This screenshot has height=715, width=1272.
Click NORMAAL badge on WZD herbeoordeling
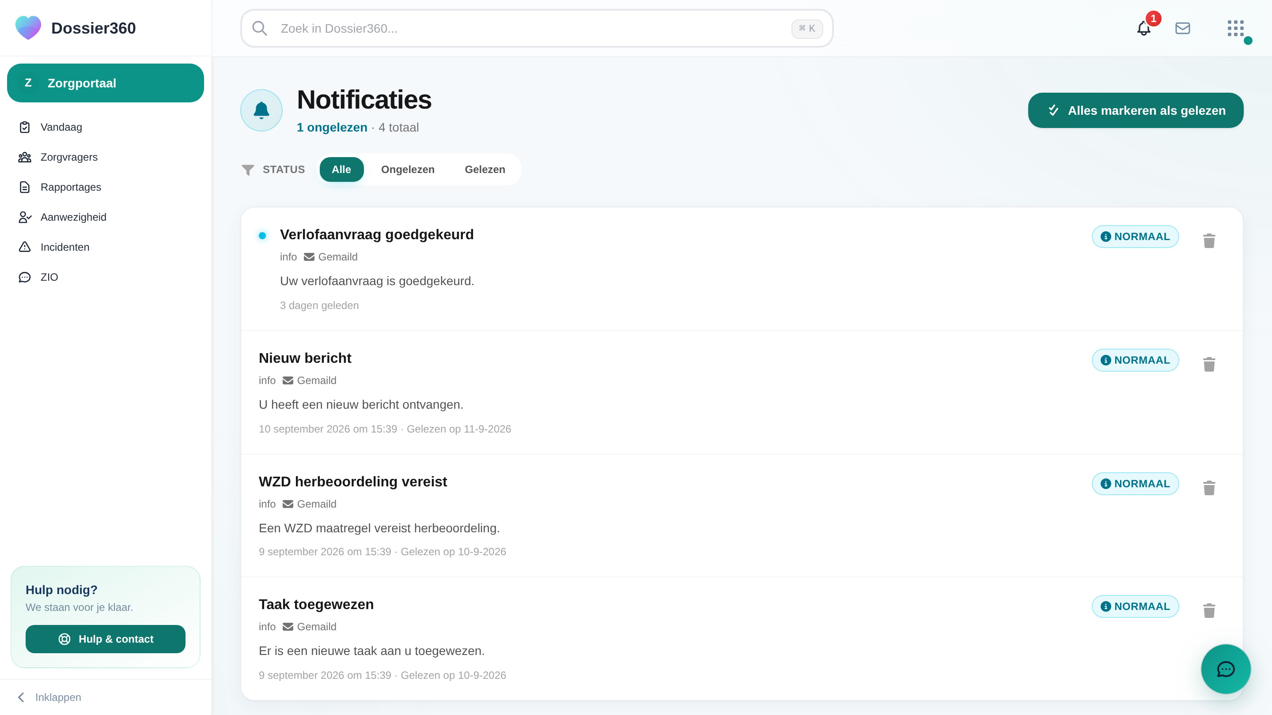click(1135, 484)
